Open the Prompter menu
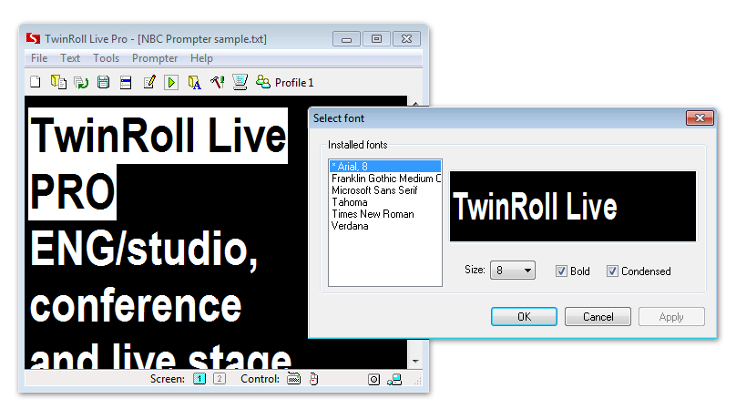 coord(155,58)
